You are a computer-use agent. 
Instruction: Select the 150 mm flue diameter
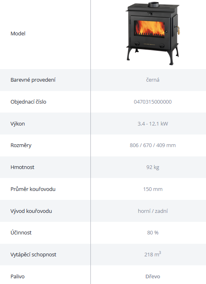tap(153, 189)
